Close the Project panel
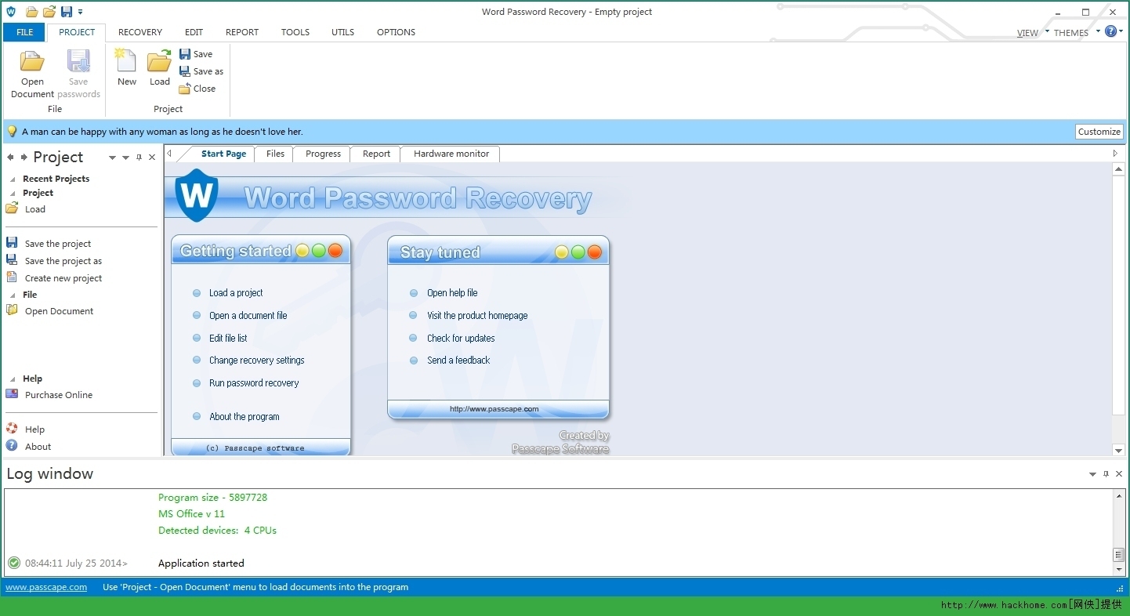This screenshot has height=616, width=1130. tap(152, 158)
